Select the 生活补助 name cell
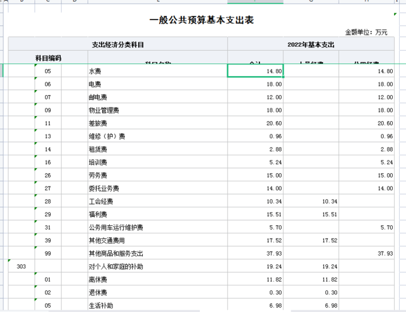The image size is (406, 312). [157, 305]
